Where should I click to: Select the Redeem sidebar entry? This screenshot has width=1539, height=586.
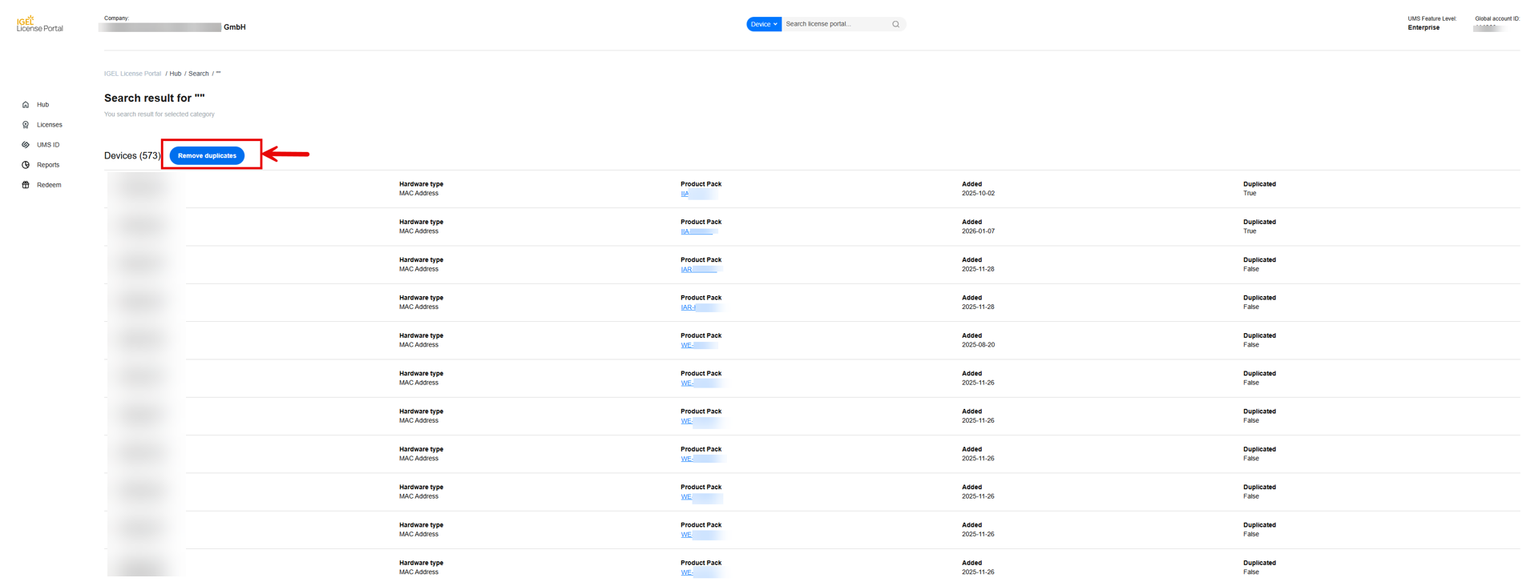(x=49, y=185)
